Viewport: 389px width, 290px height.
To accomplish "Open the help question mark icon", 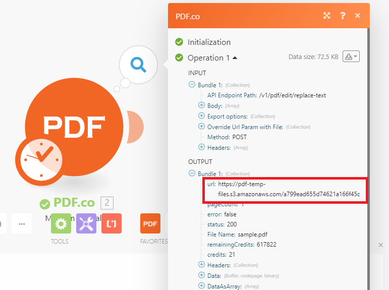I will 343,16.
